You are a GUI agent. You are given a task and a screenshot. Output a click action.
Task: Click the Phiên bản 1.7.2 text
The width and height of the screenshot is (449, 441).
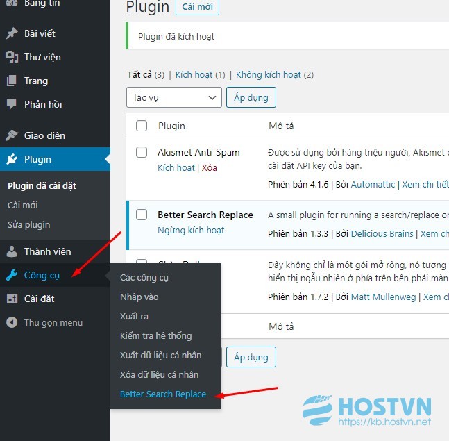(298, 297)
